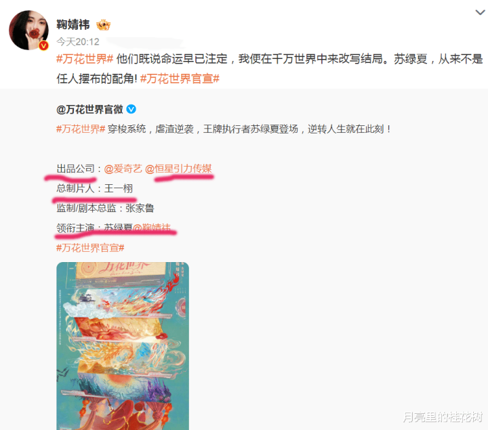
Task: Open the first #万花世界# hashtag in the post
Action: (85, 59)
